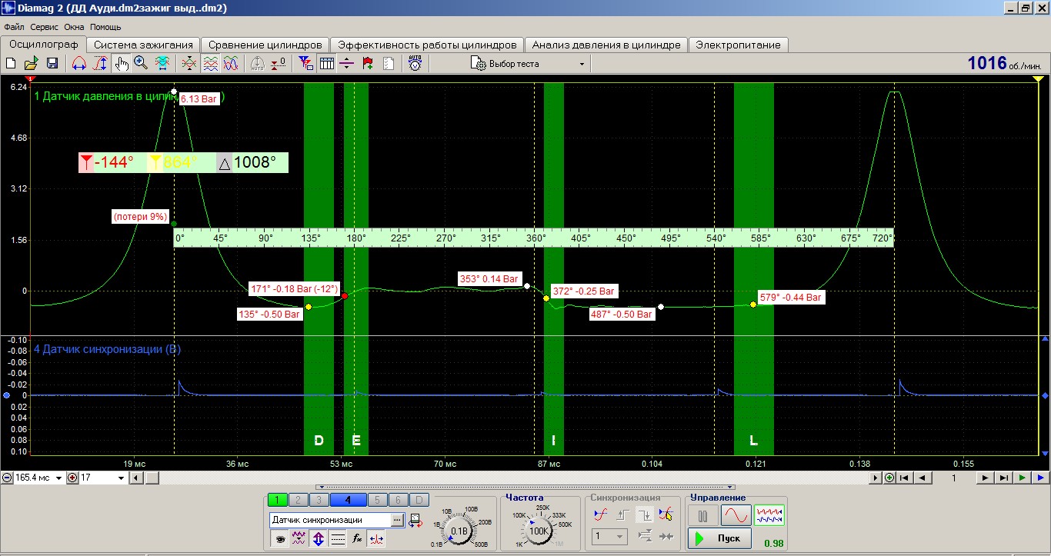Select the hand pan tool
Image resolution: width=1051 pixels, height=556 pixels.
[122, 64]
